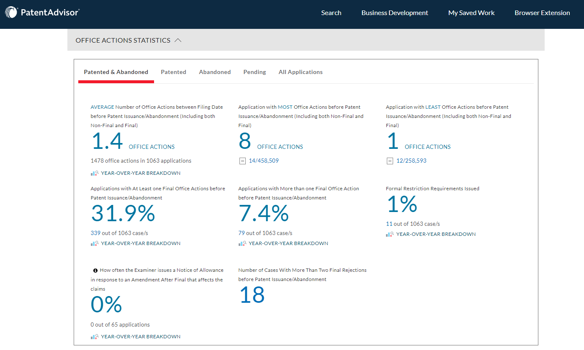This screenshot has height=350, width=584.
Task: Switch to the Abandoned tab
Action: 215,72
